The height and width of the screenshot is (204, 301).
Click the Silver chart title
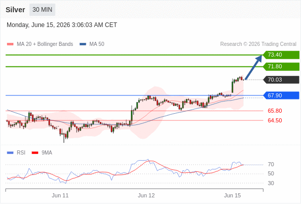(15, 10)
